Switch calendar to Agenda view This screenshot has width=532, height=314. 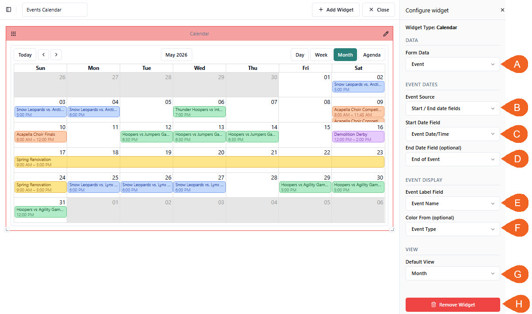(x=372, y=55)
